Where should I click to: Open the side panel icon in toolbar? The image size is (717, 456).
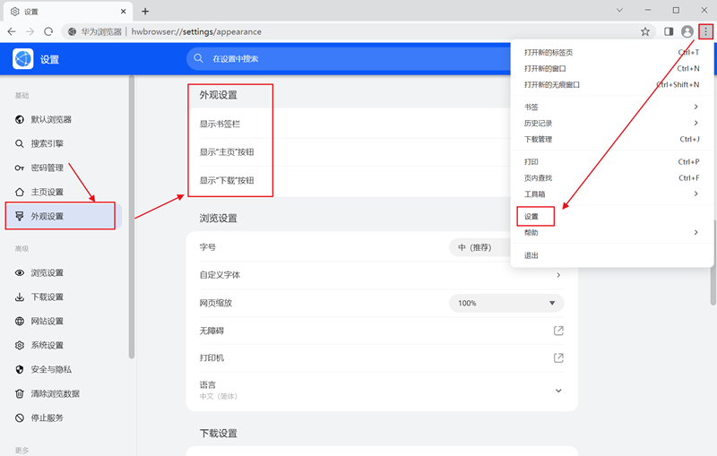tap(669, 31)
